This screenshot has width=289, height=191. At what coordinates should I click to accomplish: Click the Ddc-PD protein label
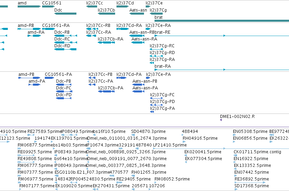coord(64,95)
